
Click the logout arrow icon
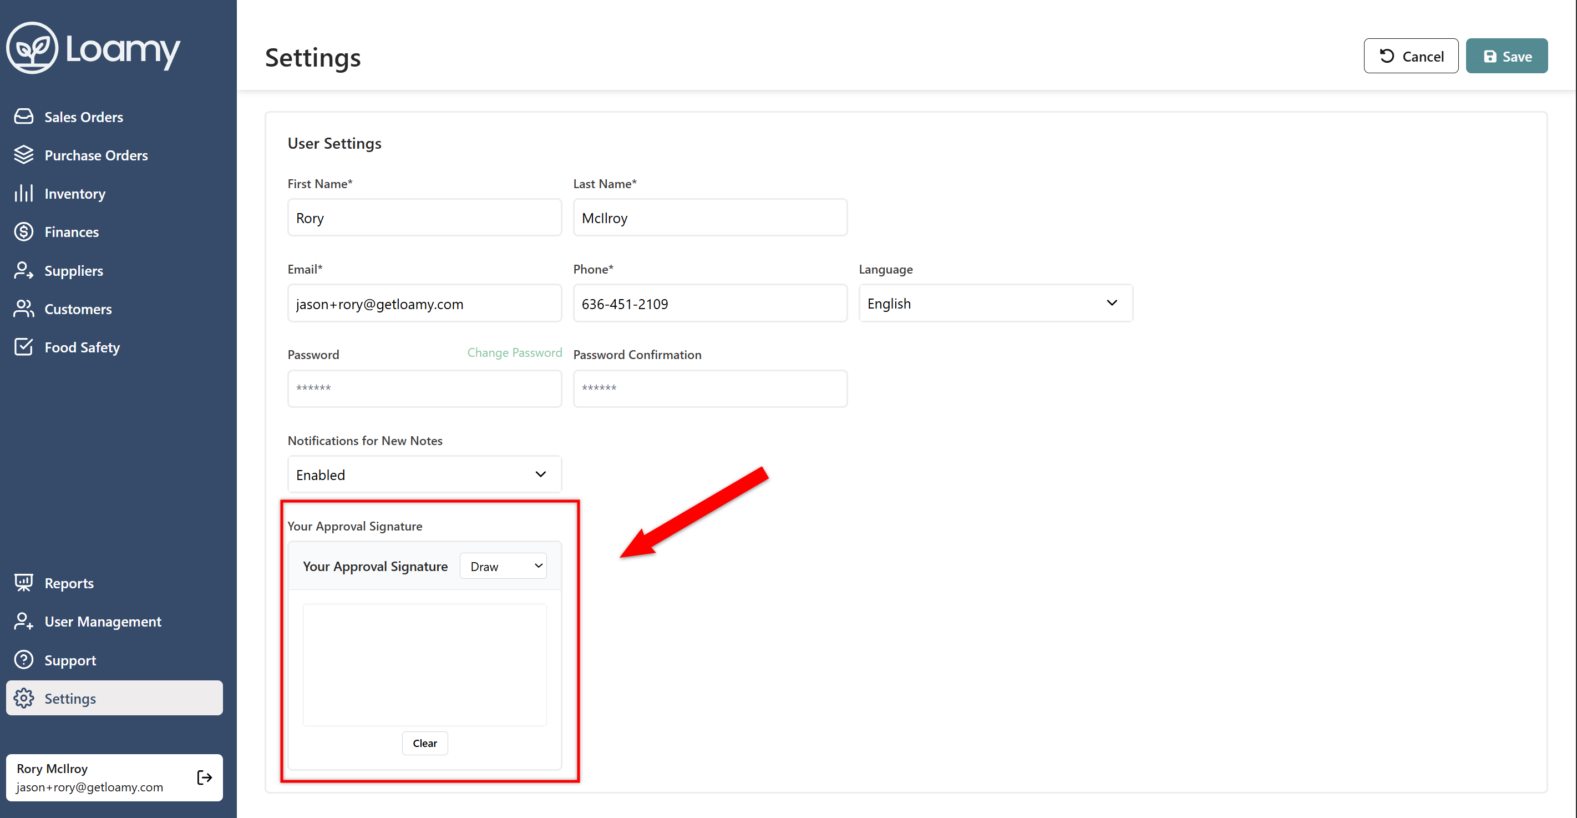(205, 777)
